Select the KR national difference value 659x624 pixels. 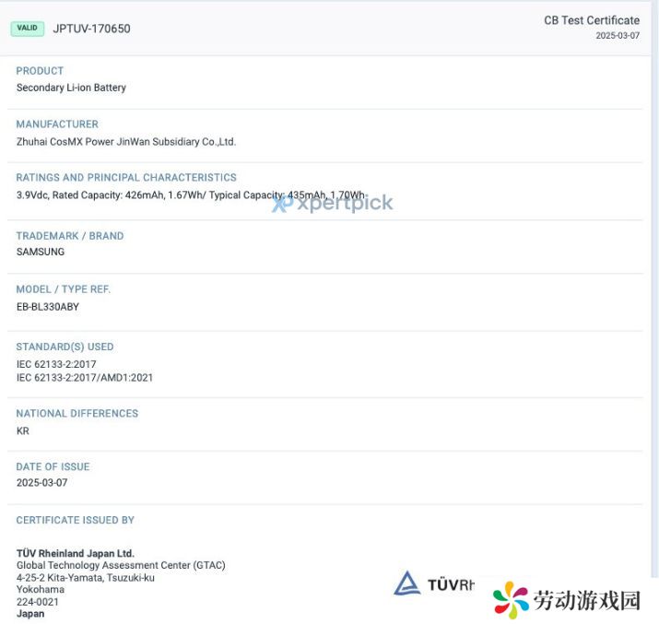(x=23, y=430)
